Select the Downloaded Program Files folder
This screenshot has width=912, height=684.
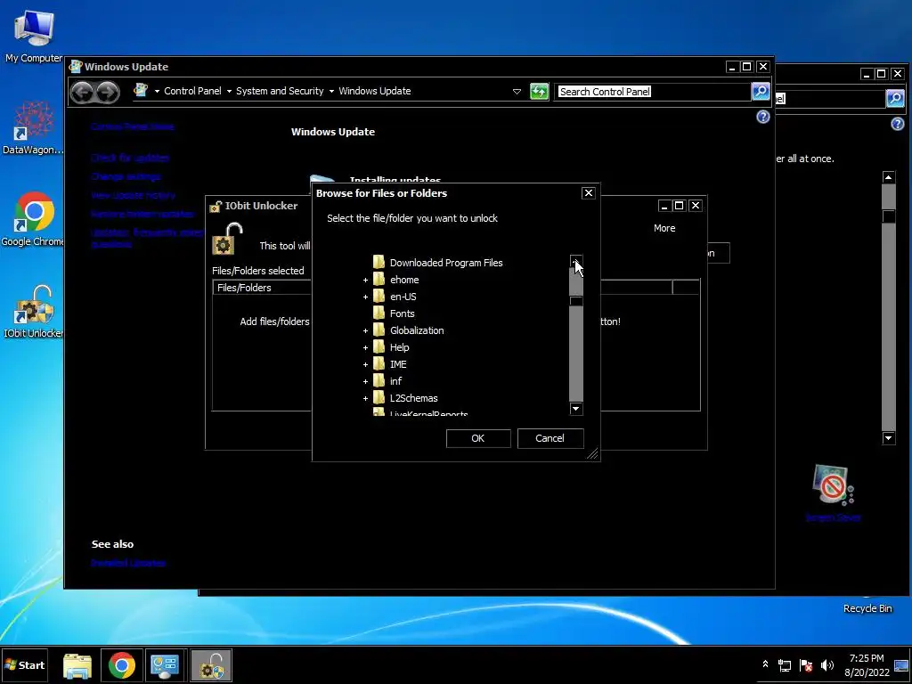pyautogui.click(x=445, y=263)
